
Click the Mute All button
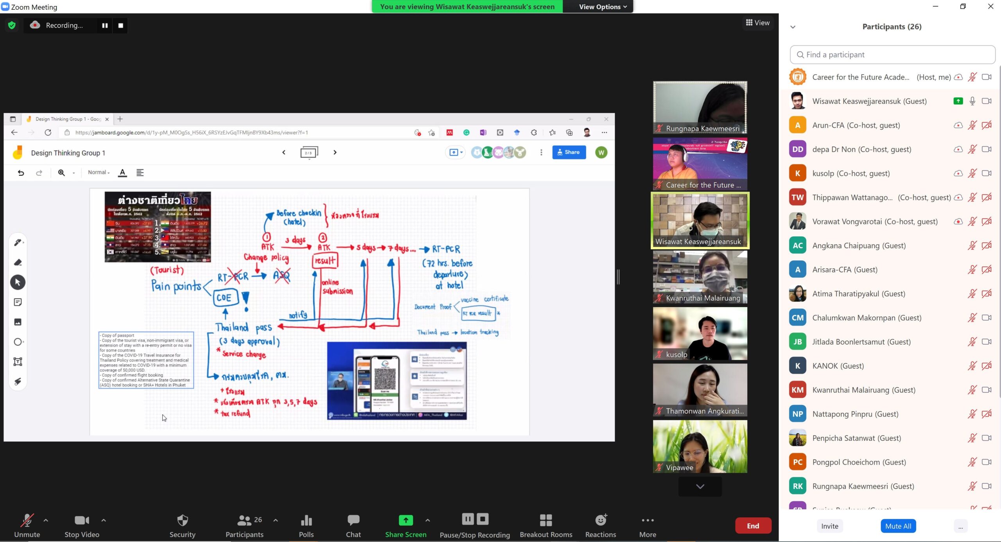point(898,526)
